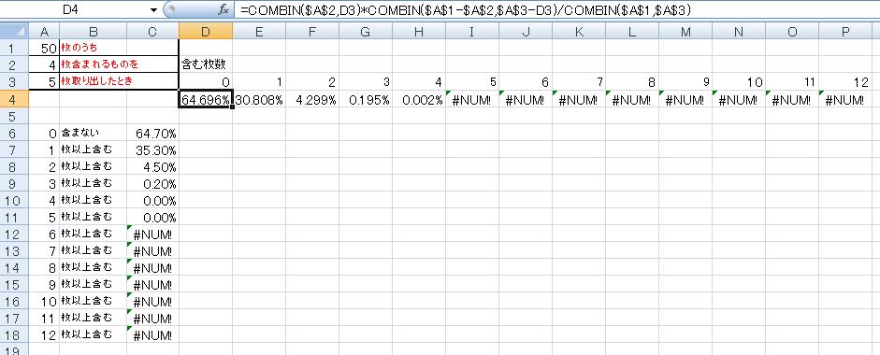Click 枚以上含む label in row 7
This screenshot has height=355, width=880.
[x=86, y=149]
